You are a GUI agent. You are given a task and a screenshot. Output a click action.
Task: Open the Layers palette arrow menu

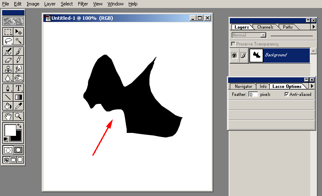[314, 26]
